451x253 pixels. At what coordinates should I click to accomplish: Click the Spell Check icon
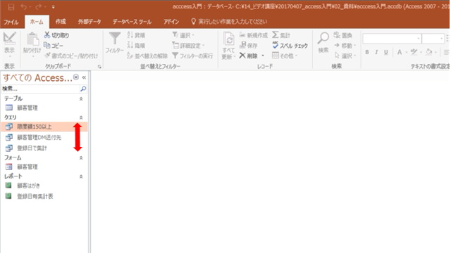click(276, 45)
